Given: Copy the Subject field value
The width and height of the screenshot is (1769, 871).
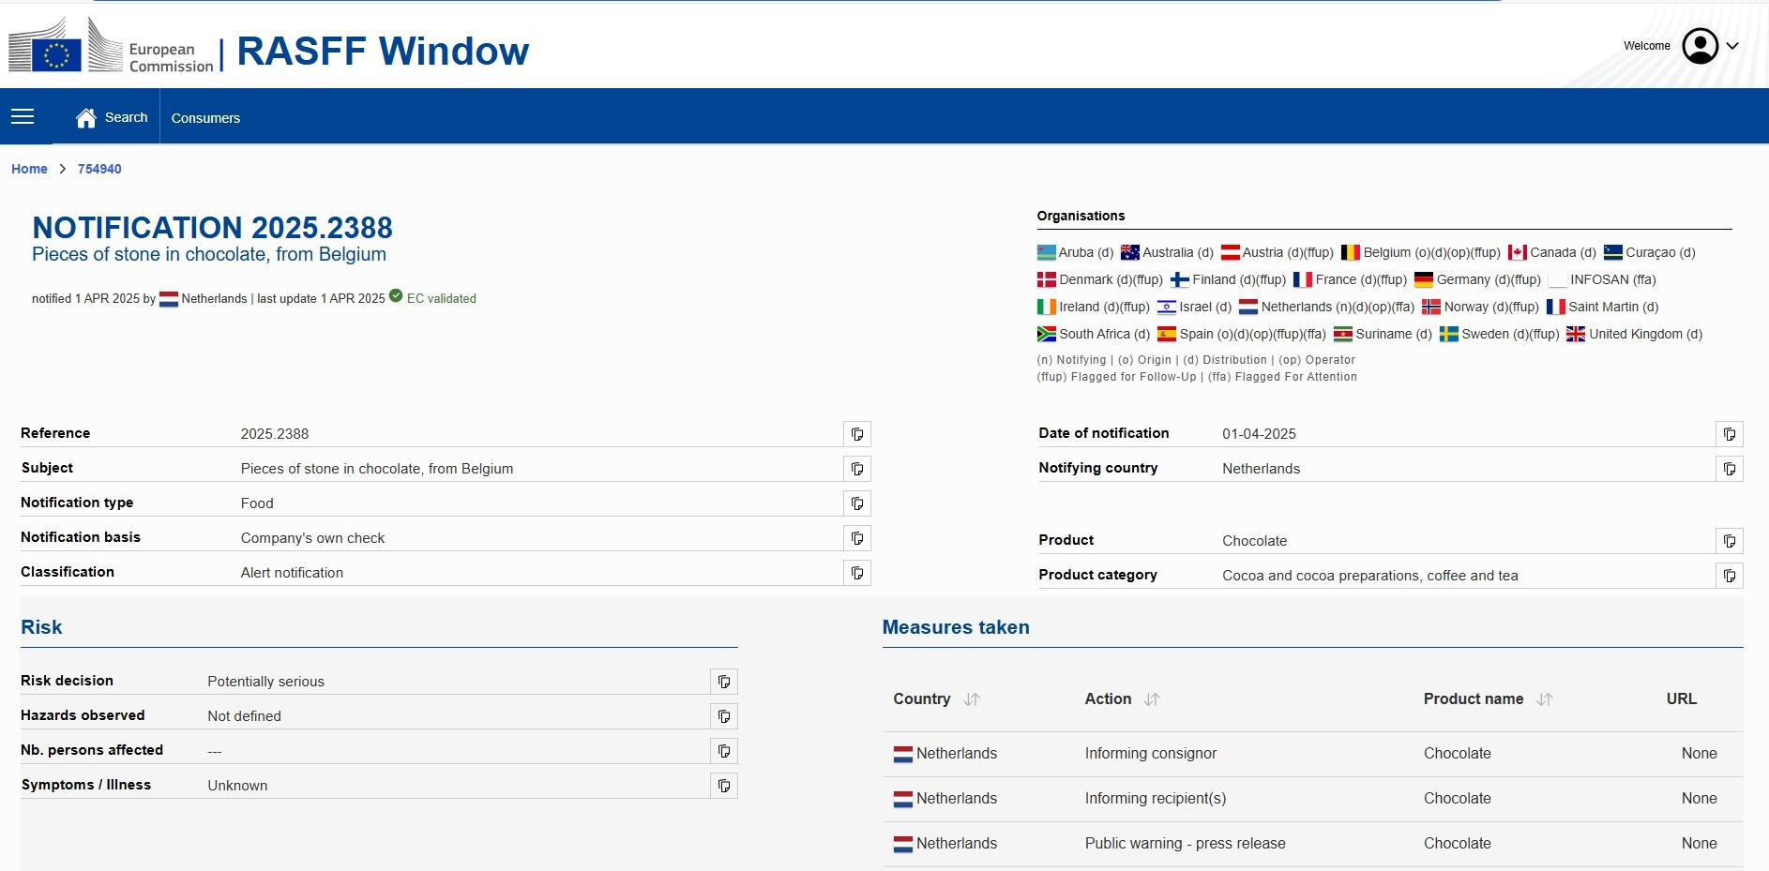Looking at the screenshot, I should 856,469.
